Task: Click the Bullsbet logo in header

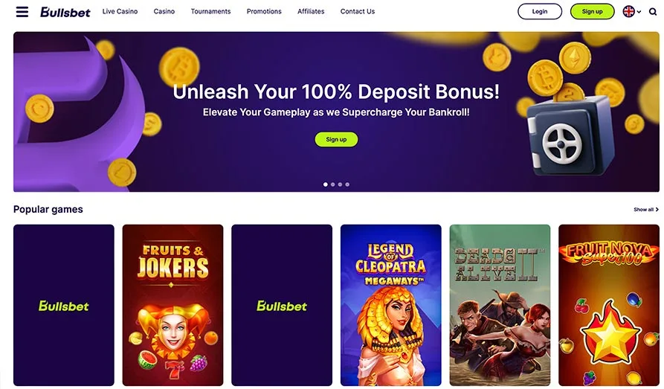Action: click(x=65, y=12)
